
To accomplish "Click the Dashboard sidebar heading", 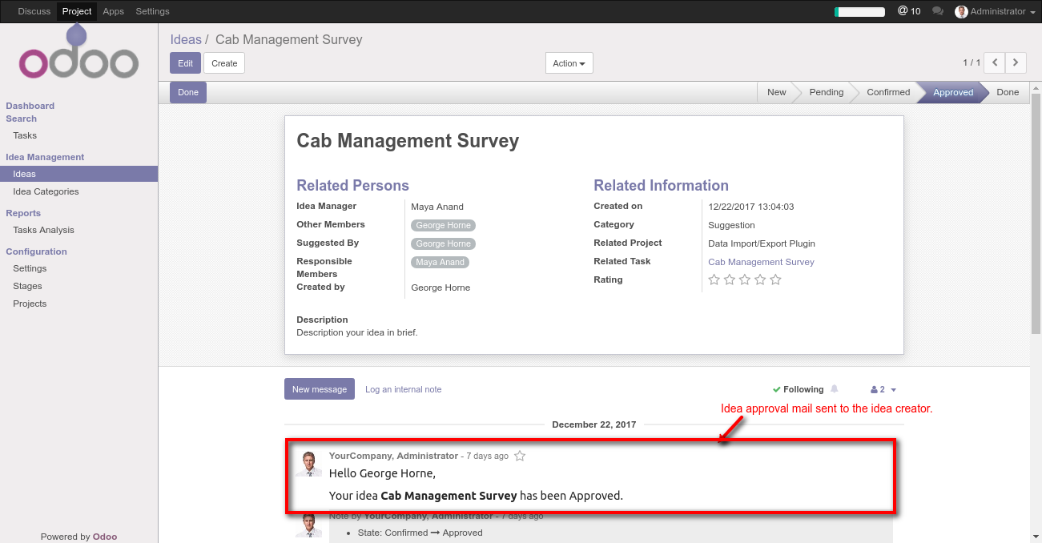I will (30, 106).
